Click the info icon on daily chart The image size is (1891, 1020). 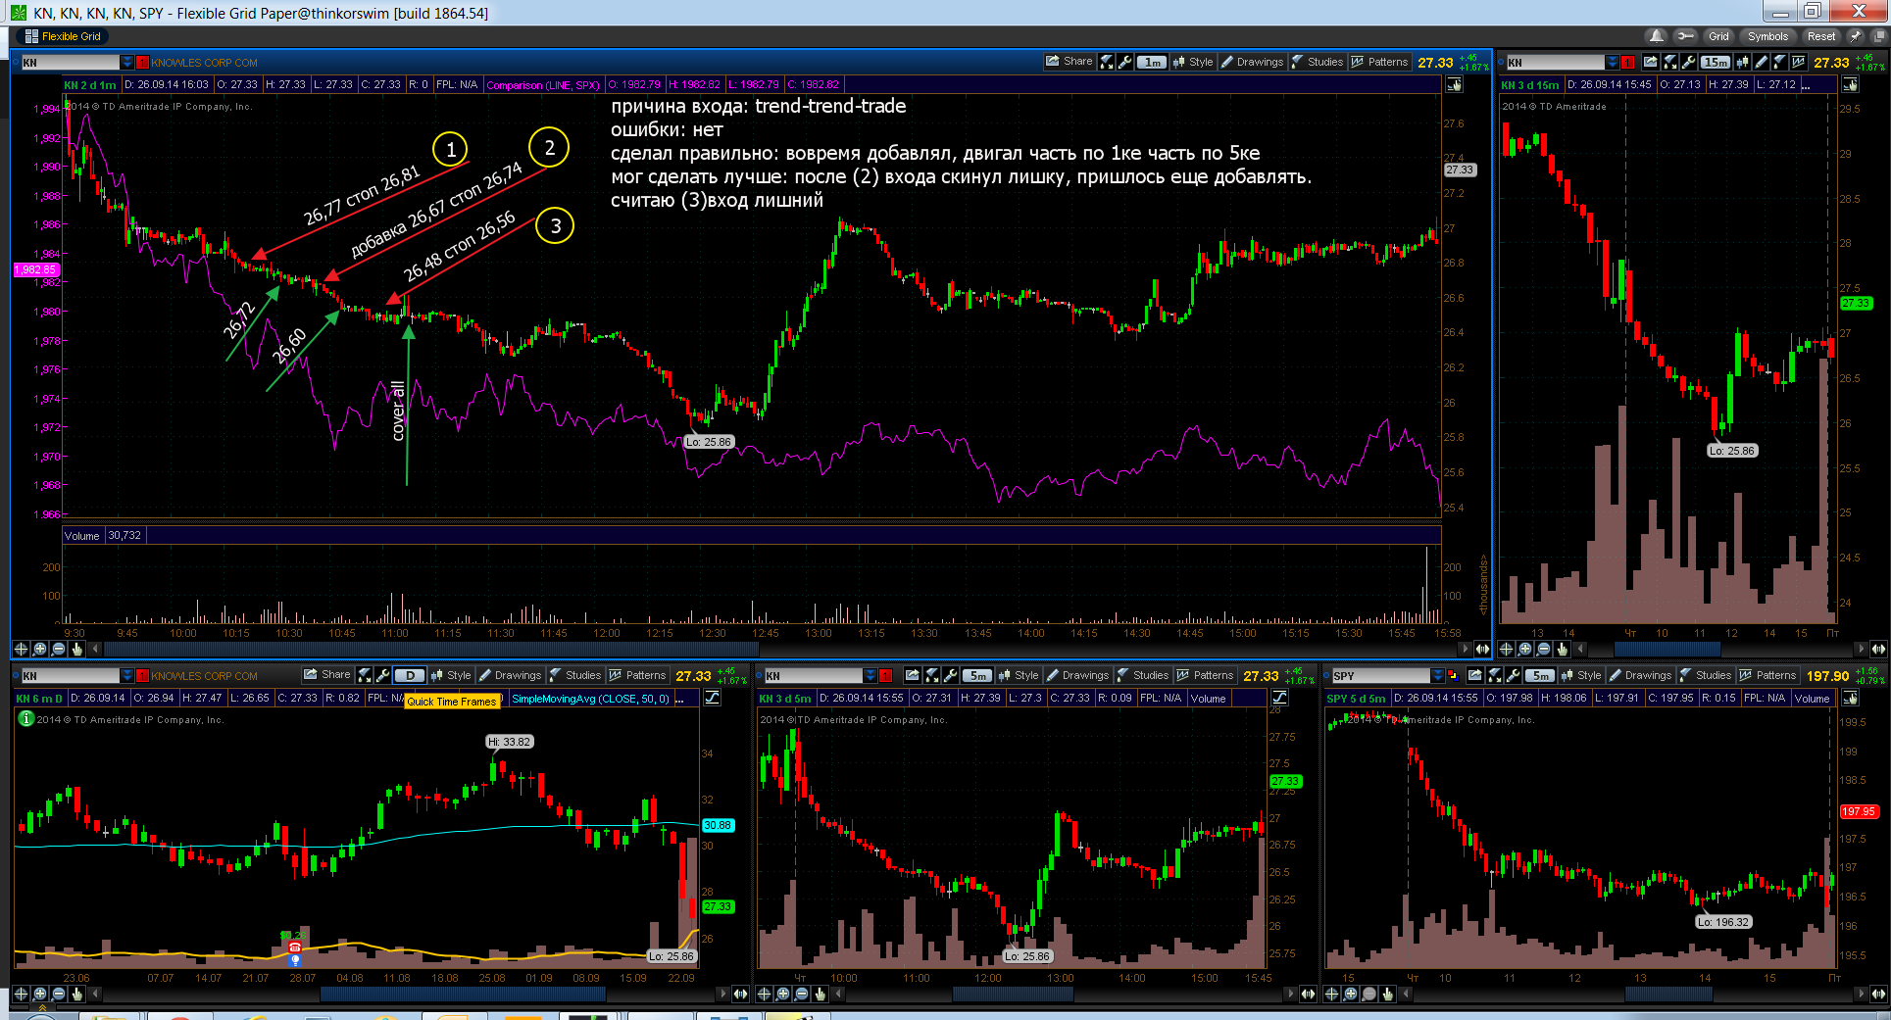(25, 718)
